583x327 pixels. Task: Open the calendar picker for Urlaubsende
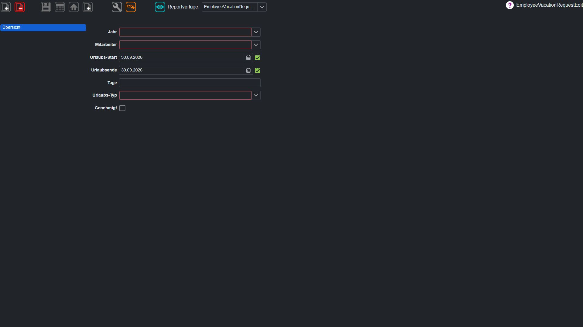coord(248,70)
